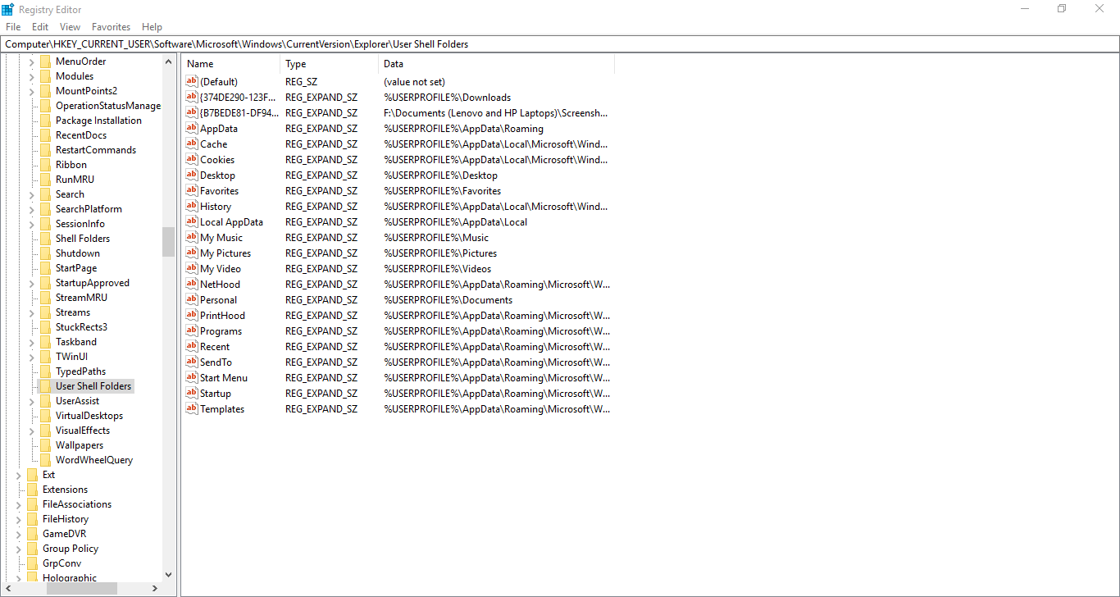This screenshot has width=1120, height=597.
Task: Expand the FileAssociations key
Action: (x=19, y=504)
